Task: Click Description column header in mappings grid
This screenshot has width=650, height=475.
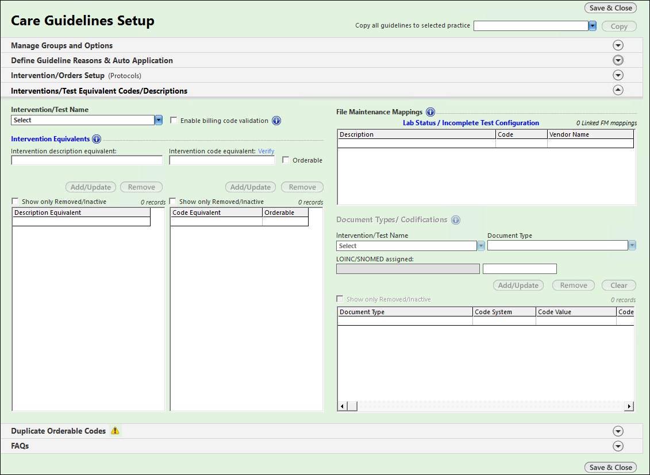Action: click(417, 134)
